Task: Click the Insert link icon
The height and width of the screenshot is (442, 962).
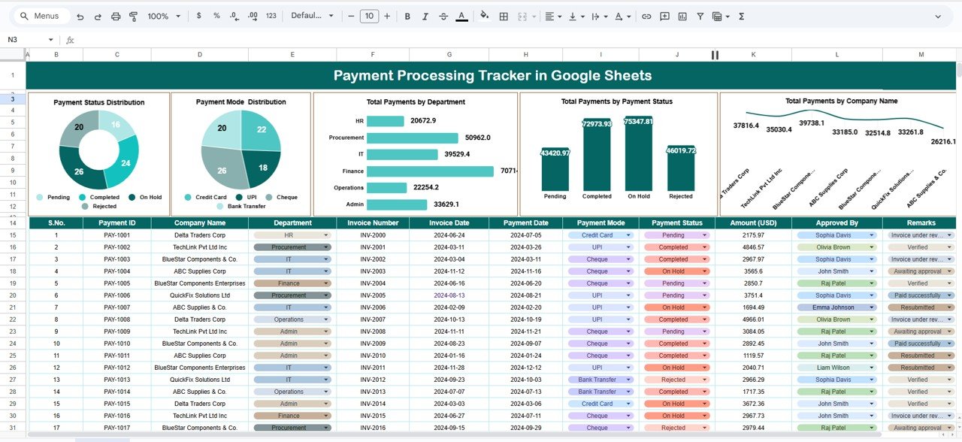Action: (x=647, y=16)
